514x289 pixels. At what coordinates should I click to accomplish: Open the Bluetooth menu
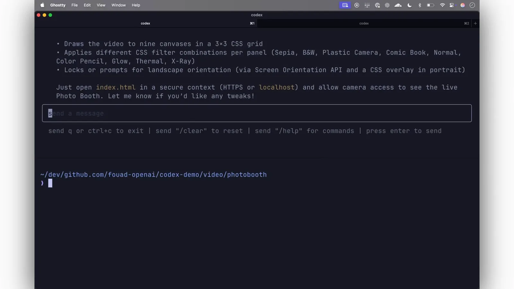(x=420, y=5)
